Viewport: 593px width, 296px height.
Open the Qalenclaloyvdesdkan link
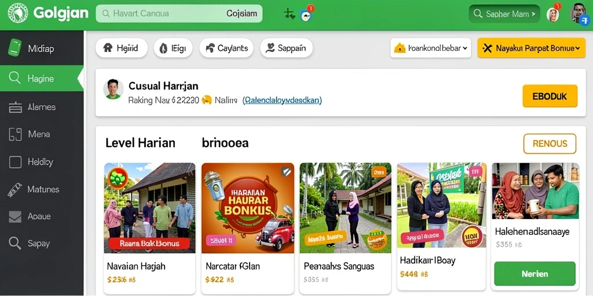(282, 100)
